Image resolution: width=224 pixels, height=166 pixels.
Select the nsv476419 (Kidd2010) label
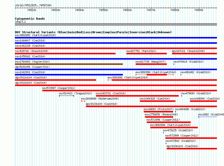189,62
